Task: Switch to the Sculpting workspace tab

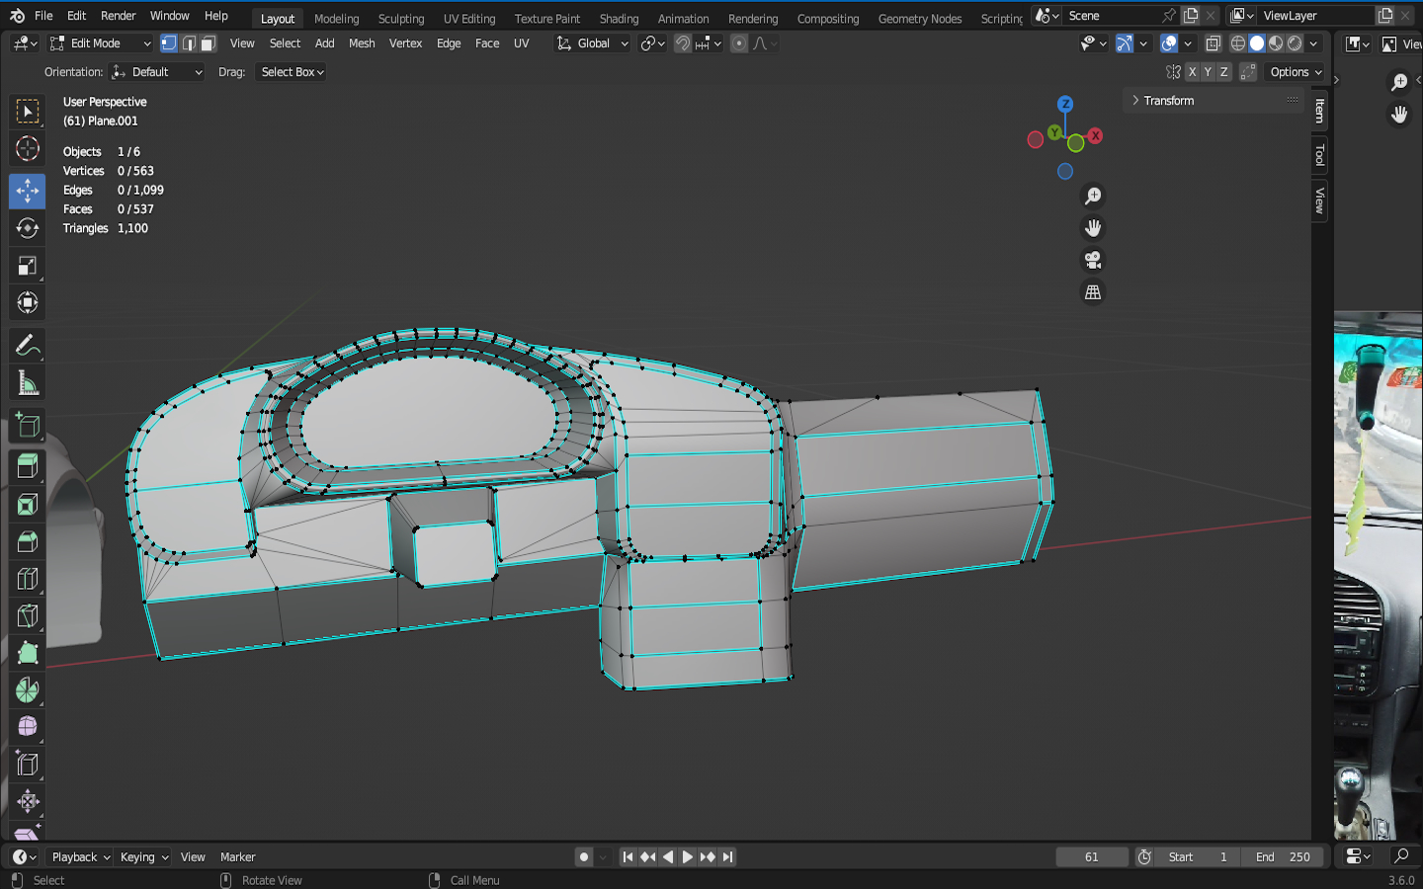Action: 400,19
